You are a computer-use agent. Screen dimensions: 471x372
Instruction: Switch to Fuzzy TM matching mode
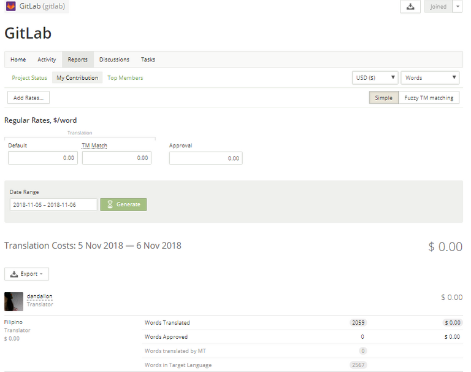429,98
